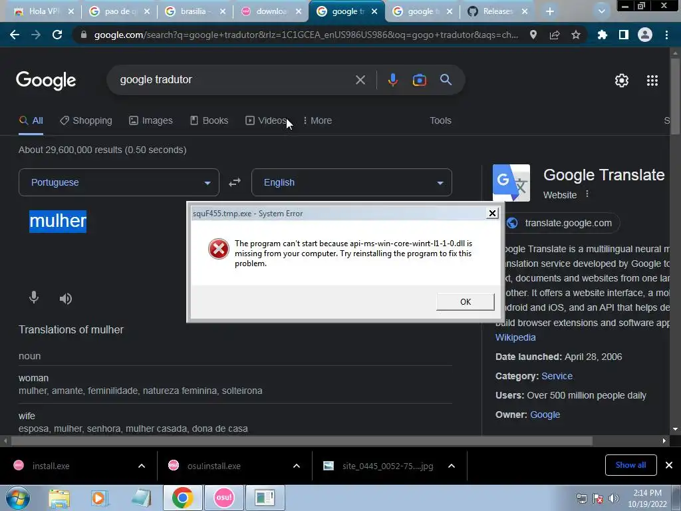The image size is (681, 511).
Task: Open the location pin icon in address bar
Action: click(x=533, y=35)
